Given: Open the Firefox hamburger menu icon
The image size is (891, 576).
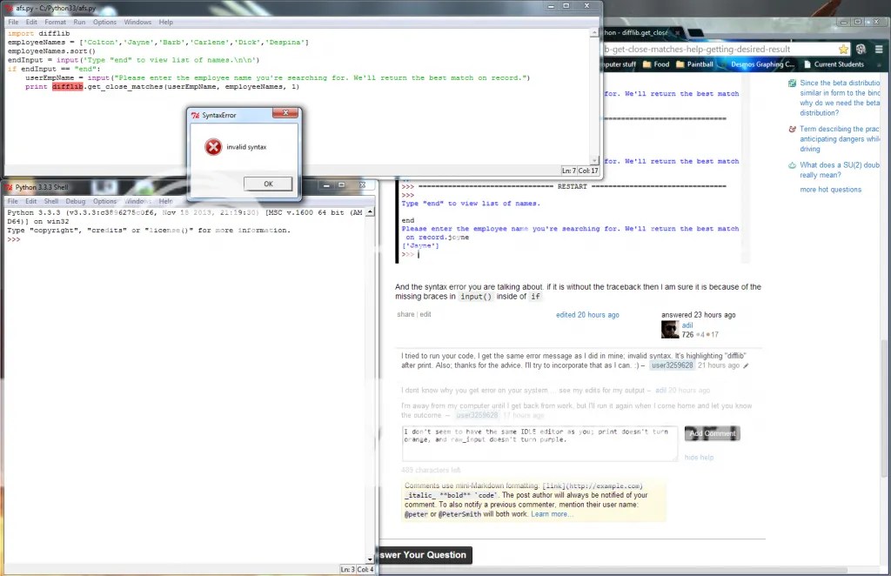Looking at the screenshot, I should tap(878, 50).
